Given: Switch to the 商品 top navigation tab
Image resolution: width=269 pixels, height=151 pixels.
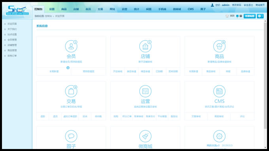Looking at the screenshot, I should (64, 9).
